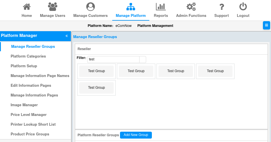Viewport: 271px width, 142px height.
Task: Select Manage Reseller Groups in sidebar
Action: 33,47
